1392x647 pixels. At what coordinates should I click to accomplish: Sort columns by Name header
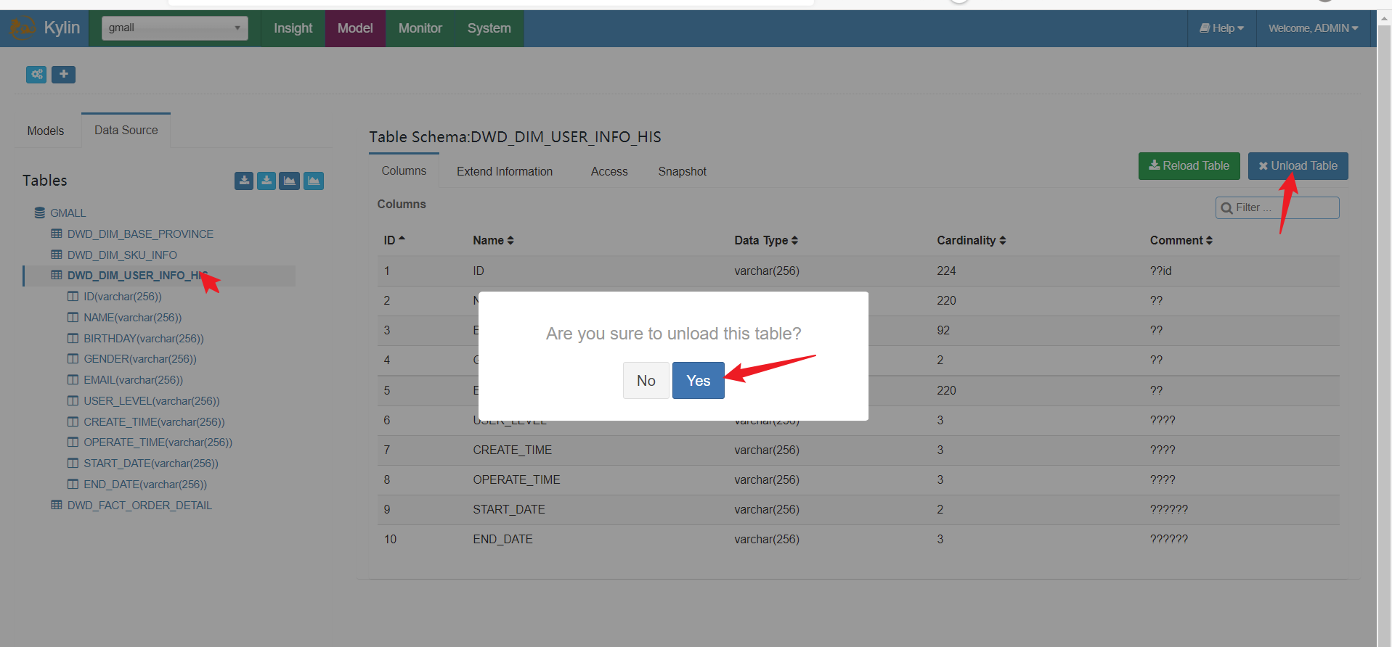point(494,240)
